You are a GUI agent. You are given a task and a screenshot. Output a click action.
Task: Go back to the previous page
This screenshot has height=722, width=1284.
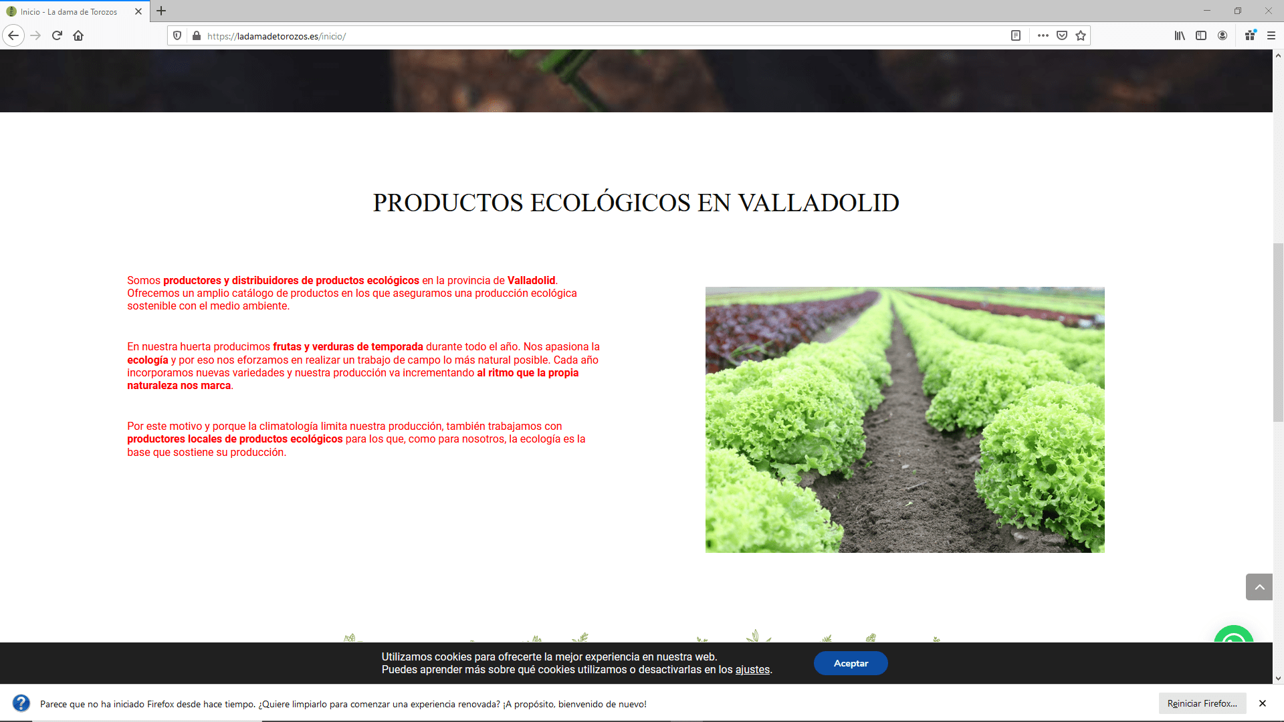[x=13, y=35]
